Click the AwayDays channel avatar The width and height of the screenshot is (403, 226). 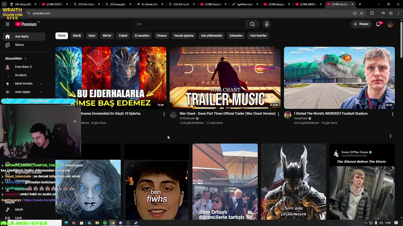click(x=287, y=115)
